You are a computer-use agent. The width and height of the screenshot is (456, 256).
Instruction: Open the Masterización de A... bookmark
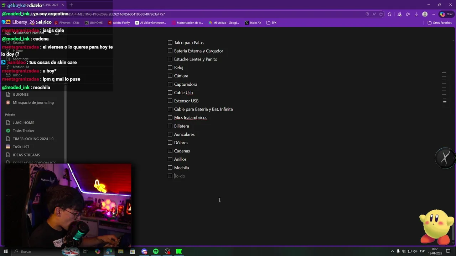(x=187, y=22)
